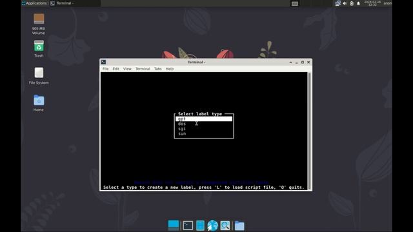The width and height of the screenshot is (413, 232).
Task: Open the View menu in Terminal
Action: point(127,69)
